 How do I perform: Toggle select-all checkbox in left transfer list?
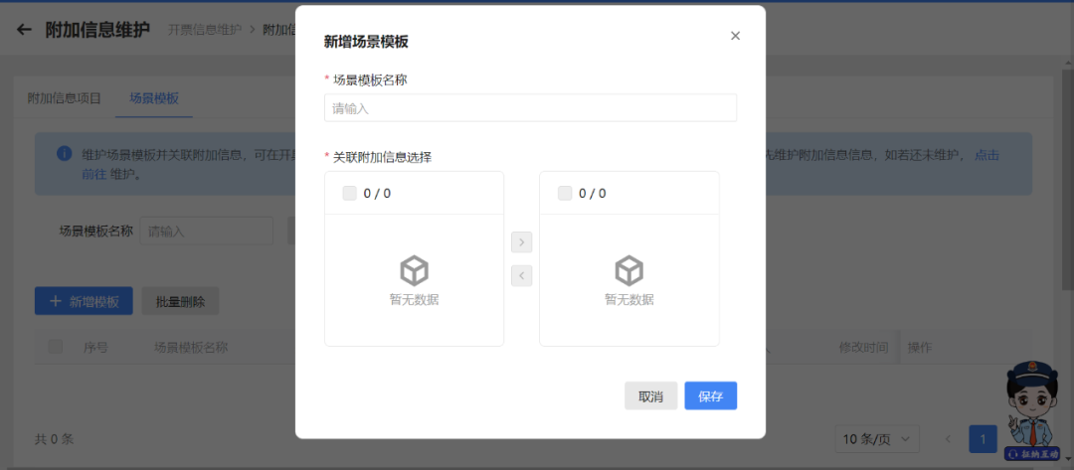350,194
